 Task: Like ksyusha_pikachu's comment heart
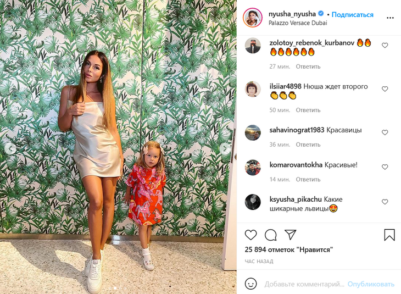385,202
